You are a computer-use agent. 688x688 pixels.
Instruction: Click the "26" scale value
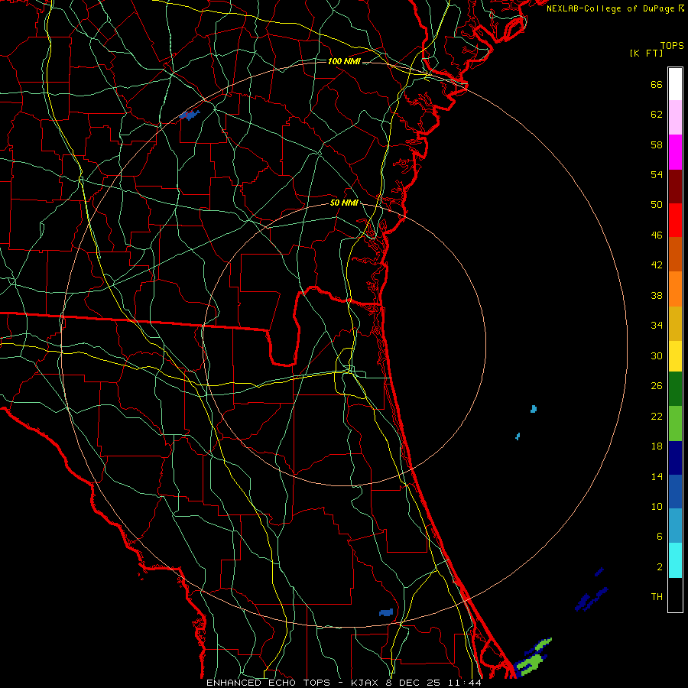point(657,386)
